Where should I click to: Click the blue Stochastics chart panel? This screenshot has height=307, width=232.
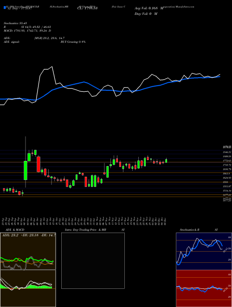[x=204, y=251]
